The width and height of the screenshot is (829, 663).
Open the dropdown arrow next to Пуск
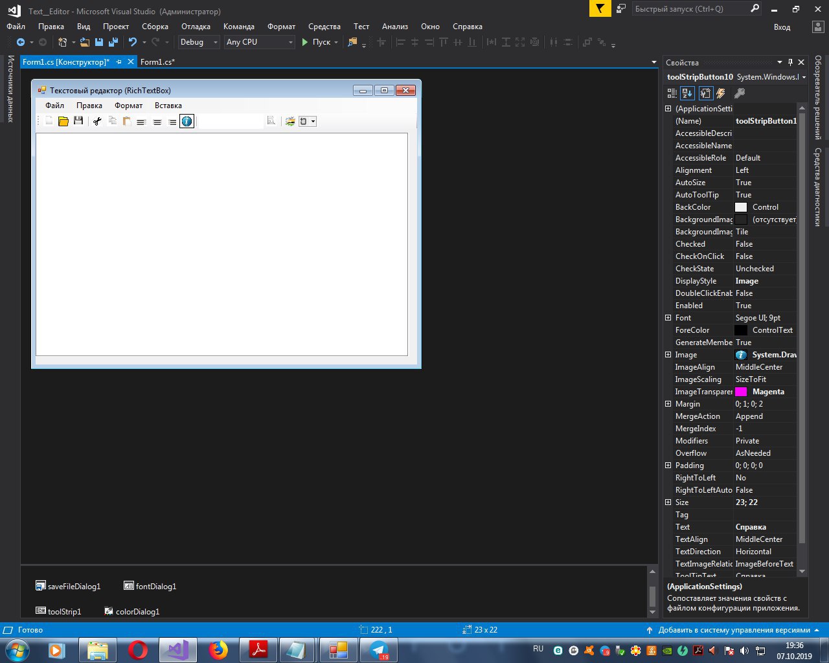(x=336, y=42)
